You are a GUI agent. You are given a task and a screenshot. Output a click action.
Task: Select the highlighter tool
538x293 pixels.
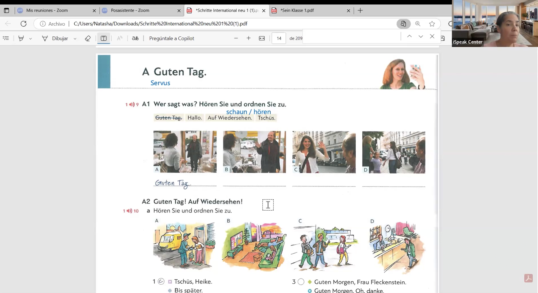click(21, 38)
